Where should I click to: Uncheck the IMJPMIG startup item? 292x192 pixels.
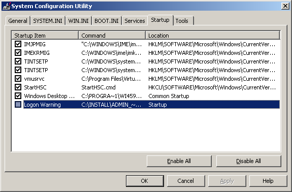coord(18,44)
